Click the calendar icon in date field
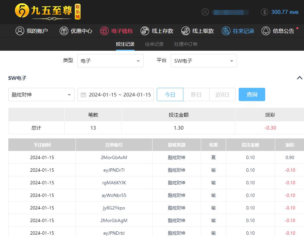The height and width of the screenshot is (237, 304). (84, 94)
